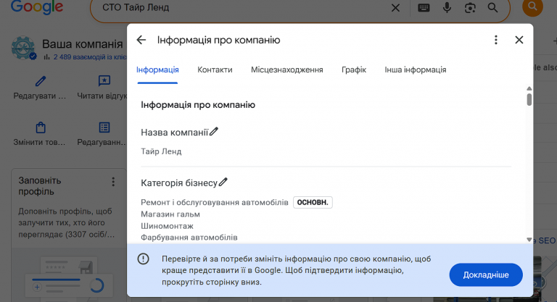This screenshot has height=302, width=557.
Task: Run search with the magnifier icon
Action: click(492, 8)
